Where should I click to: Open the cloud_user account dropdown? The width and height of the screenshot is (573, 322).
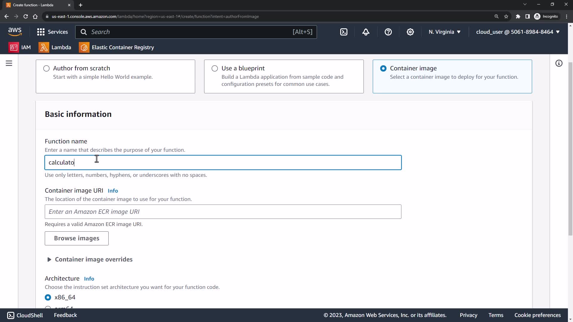click(517, 32)
